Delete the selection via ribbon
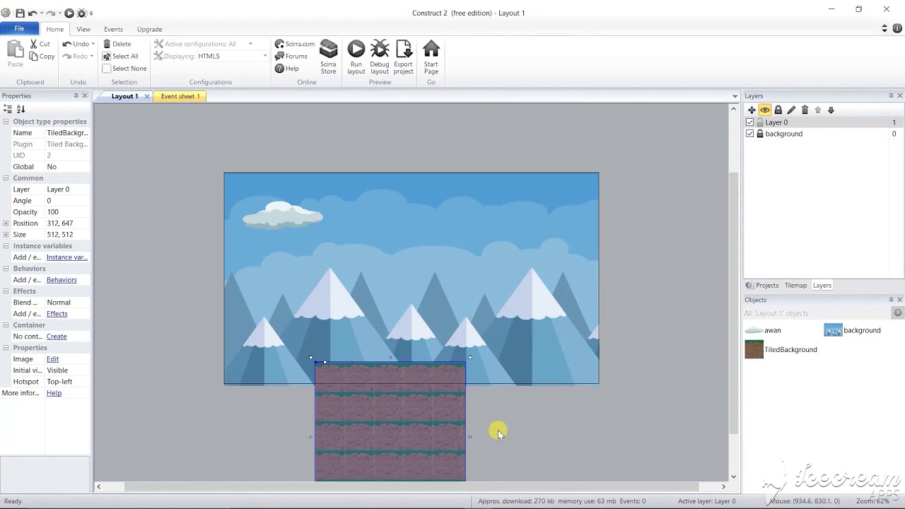 [117, 44]
